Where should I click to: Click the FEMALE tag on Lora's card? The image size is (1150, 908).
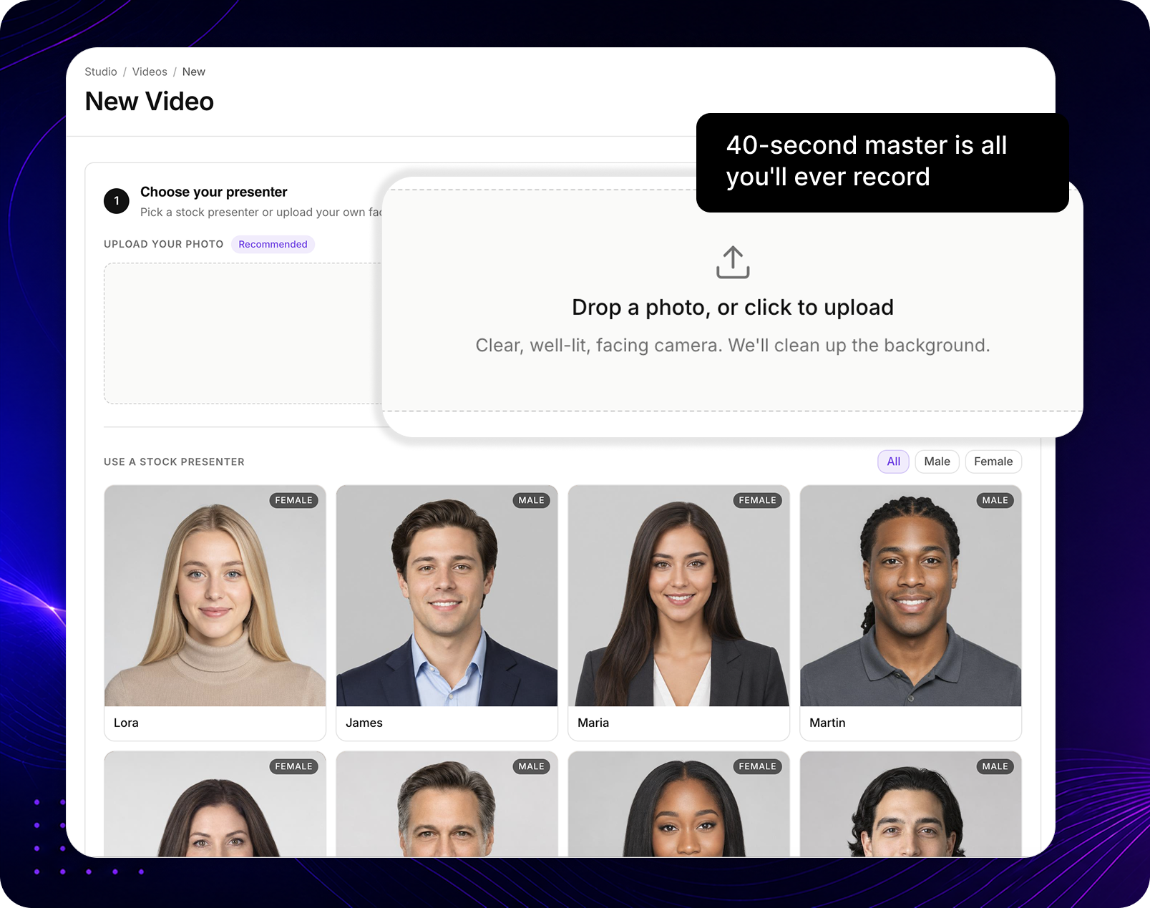293,500
